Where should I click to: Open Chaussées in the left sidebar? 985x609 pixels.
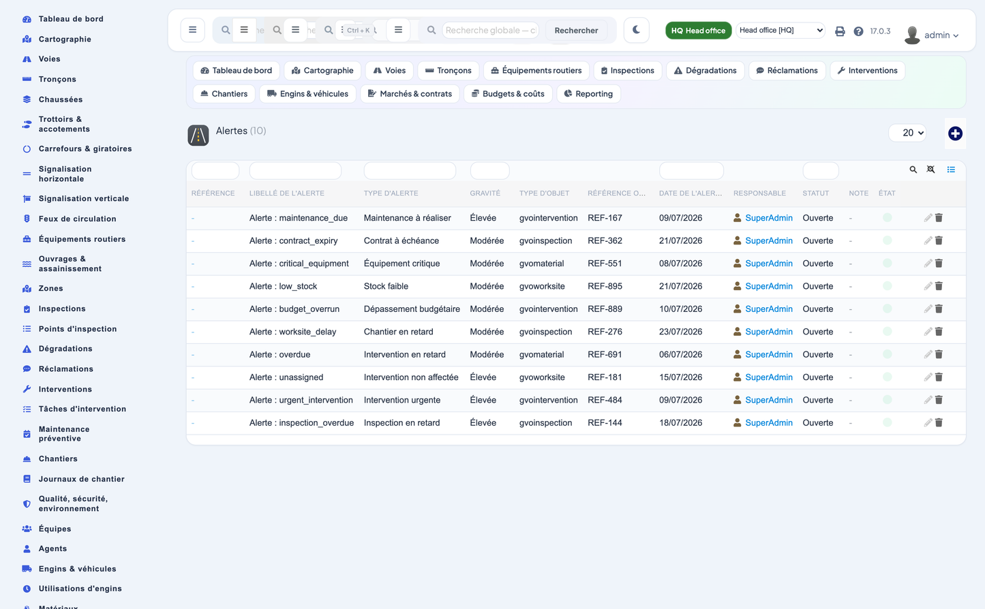61,99
